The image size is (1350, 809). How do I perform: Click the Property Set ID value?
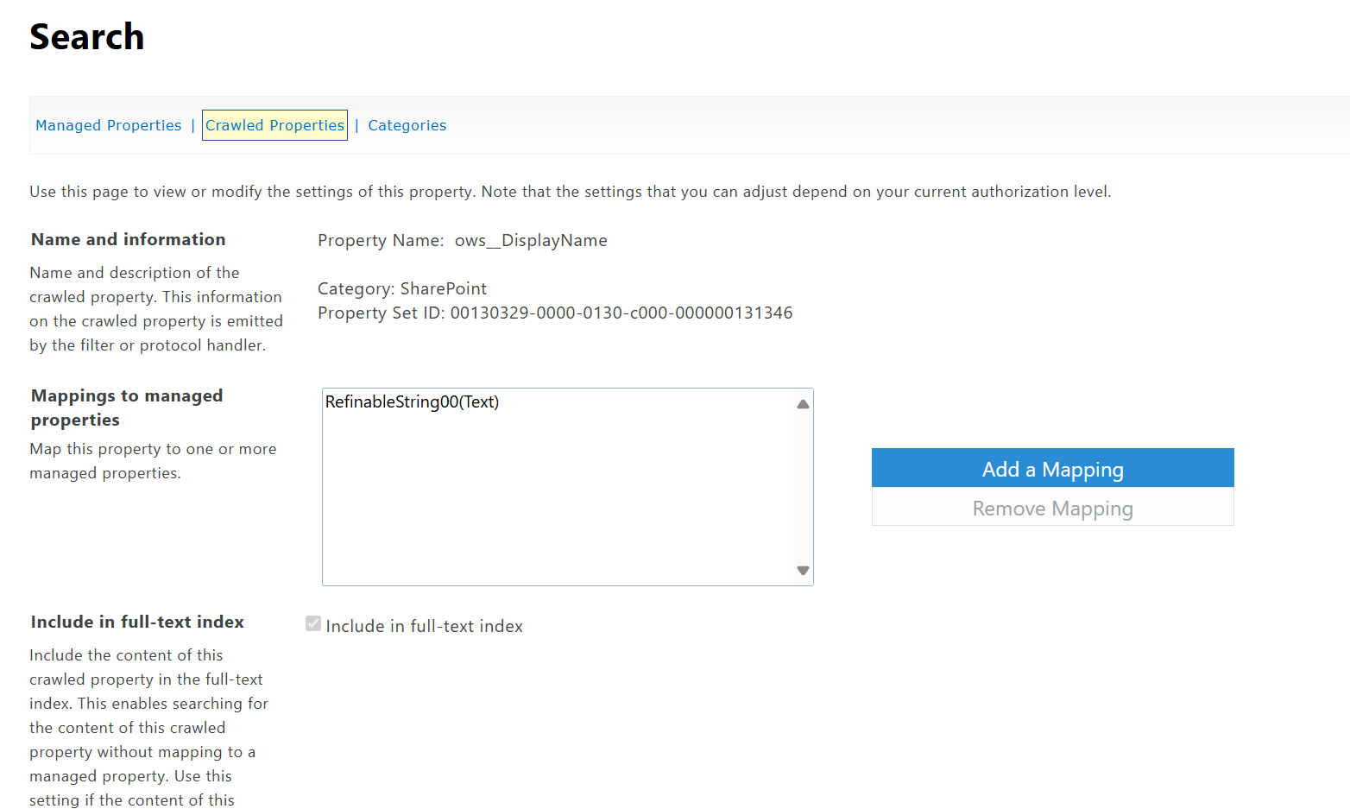(x=621, y=313)
